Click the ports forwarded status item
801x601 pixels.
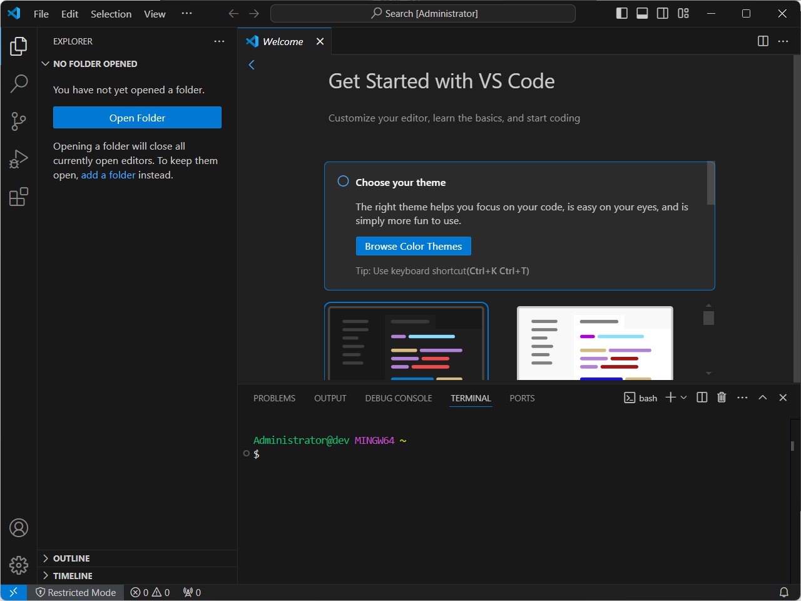[192, 592]
